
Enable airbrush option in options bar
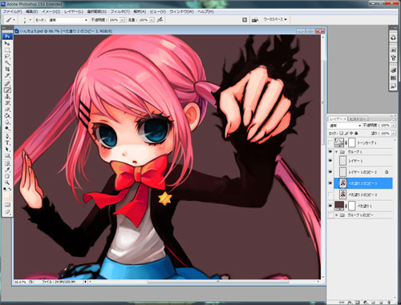(160, 20)
